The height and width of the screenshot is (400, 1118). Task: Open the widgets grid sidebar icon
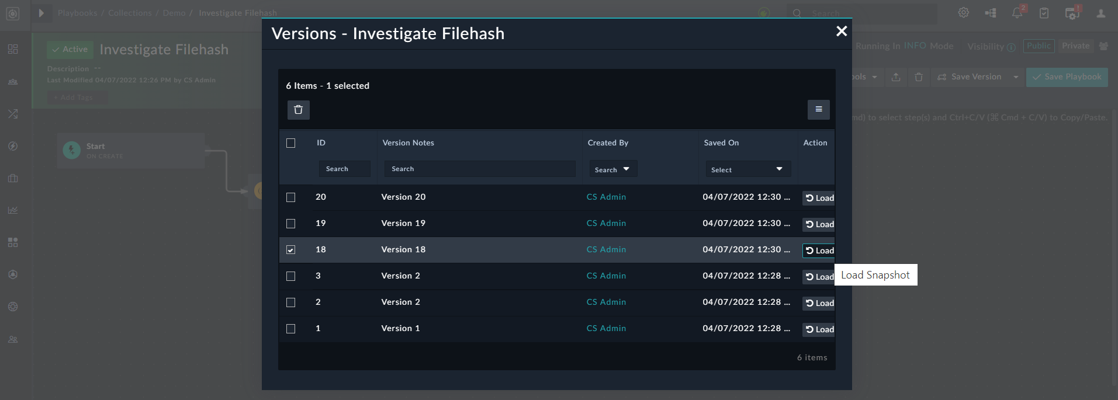point(13,242)
